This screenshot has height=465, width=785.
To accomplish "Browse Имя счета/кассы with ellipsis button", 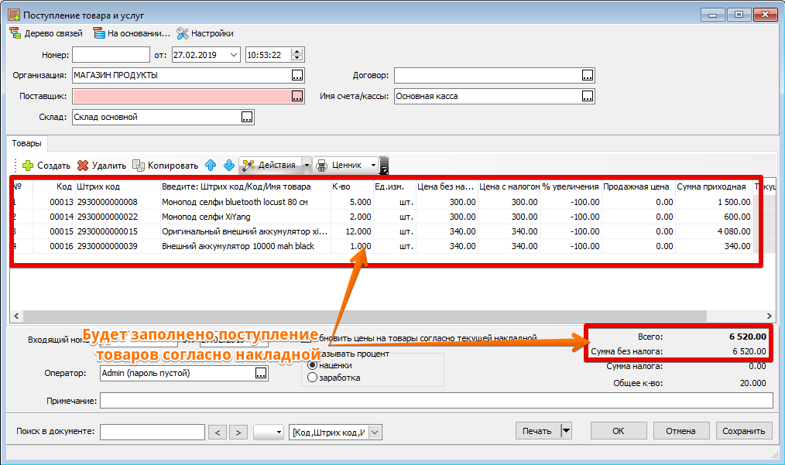I will [x=588, y=96].
